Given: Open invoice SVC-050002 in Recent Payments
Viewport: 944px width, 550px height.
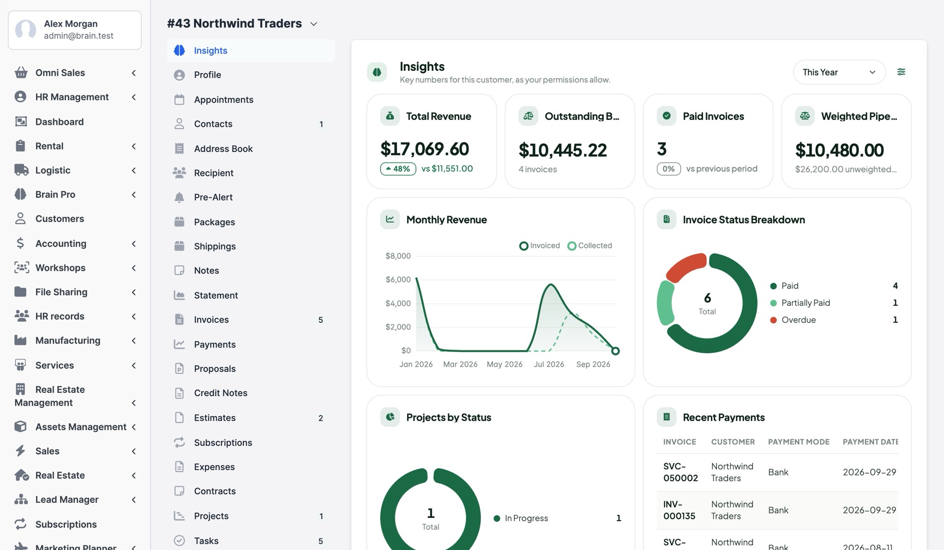Looking at the screenshot, I should [x=680, y=472].
